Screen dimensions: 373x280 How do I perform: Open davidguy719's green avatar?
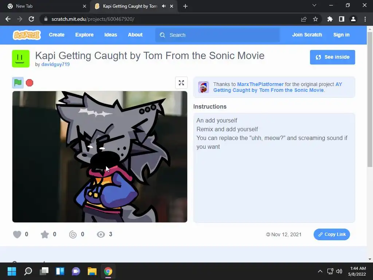coord(21,59)
